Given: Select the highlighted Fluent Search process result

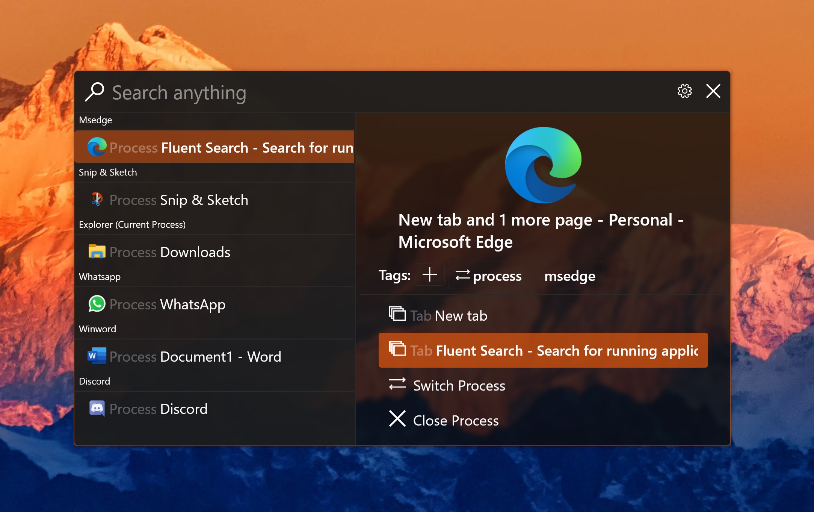Looking at the screenshot, I should tap(214, 147).
